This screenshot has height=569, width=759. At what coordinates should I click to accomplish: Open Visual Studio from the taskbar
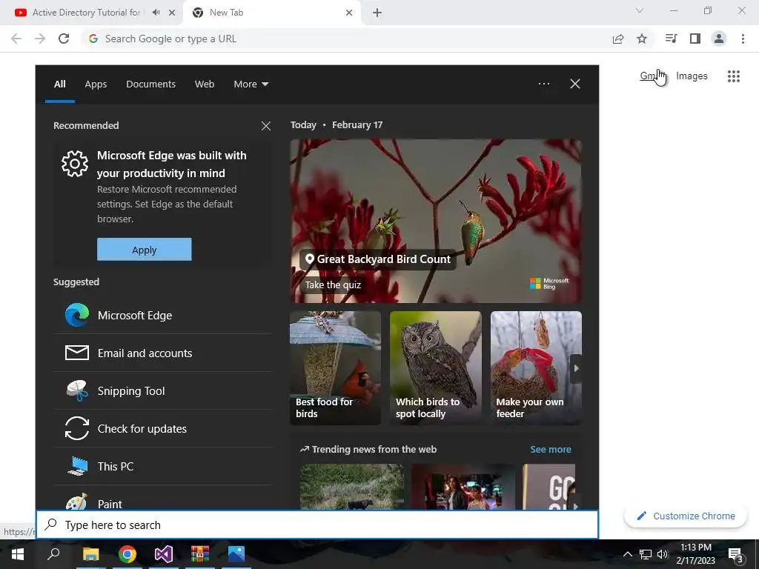[164, 554]
